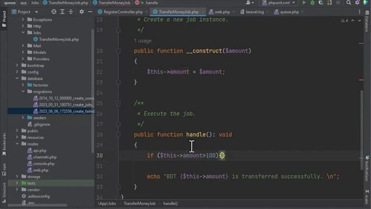Collapse all in Project panel toolbar
This screenshot has width=371, height=209.
point(71,12)
